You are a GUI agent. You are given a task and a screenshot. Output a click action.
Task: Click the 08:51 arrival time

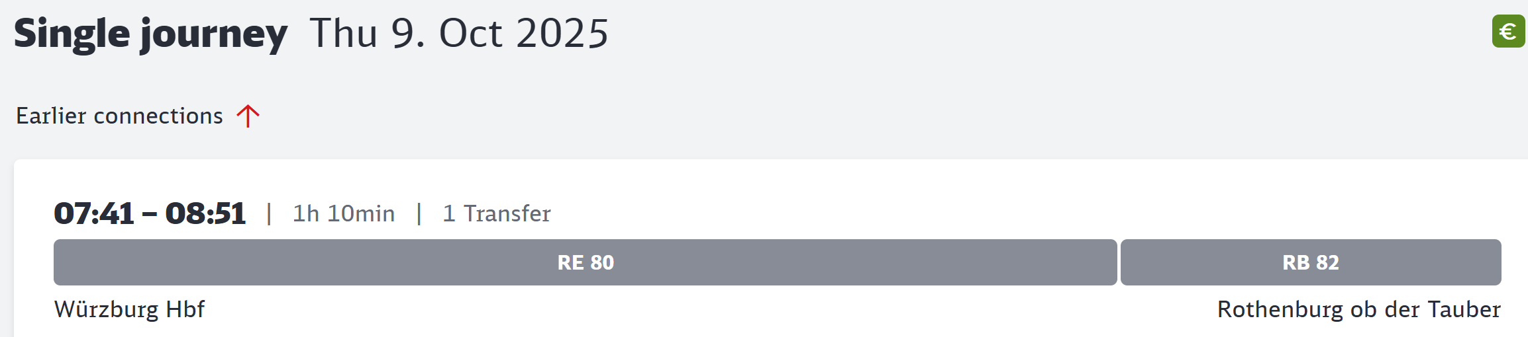tap(205, 213)
